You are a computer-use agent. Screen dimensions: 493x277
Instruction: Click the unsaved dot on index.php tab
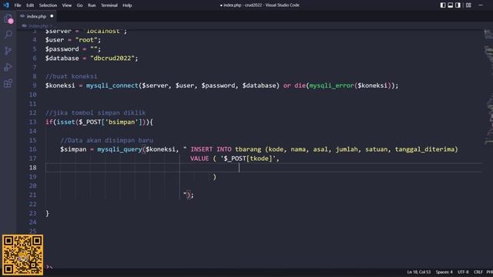pyautogui.click(x=52, y=16)
